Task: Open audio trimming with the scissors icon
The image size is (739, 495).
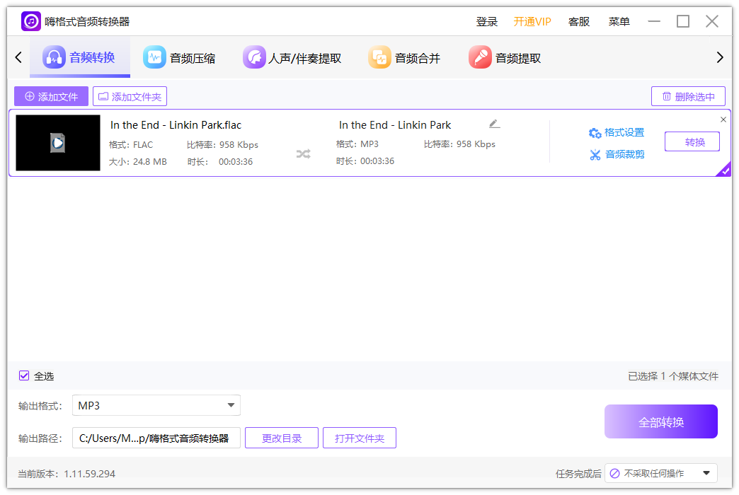Action: coord(595,154)
